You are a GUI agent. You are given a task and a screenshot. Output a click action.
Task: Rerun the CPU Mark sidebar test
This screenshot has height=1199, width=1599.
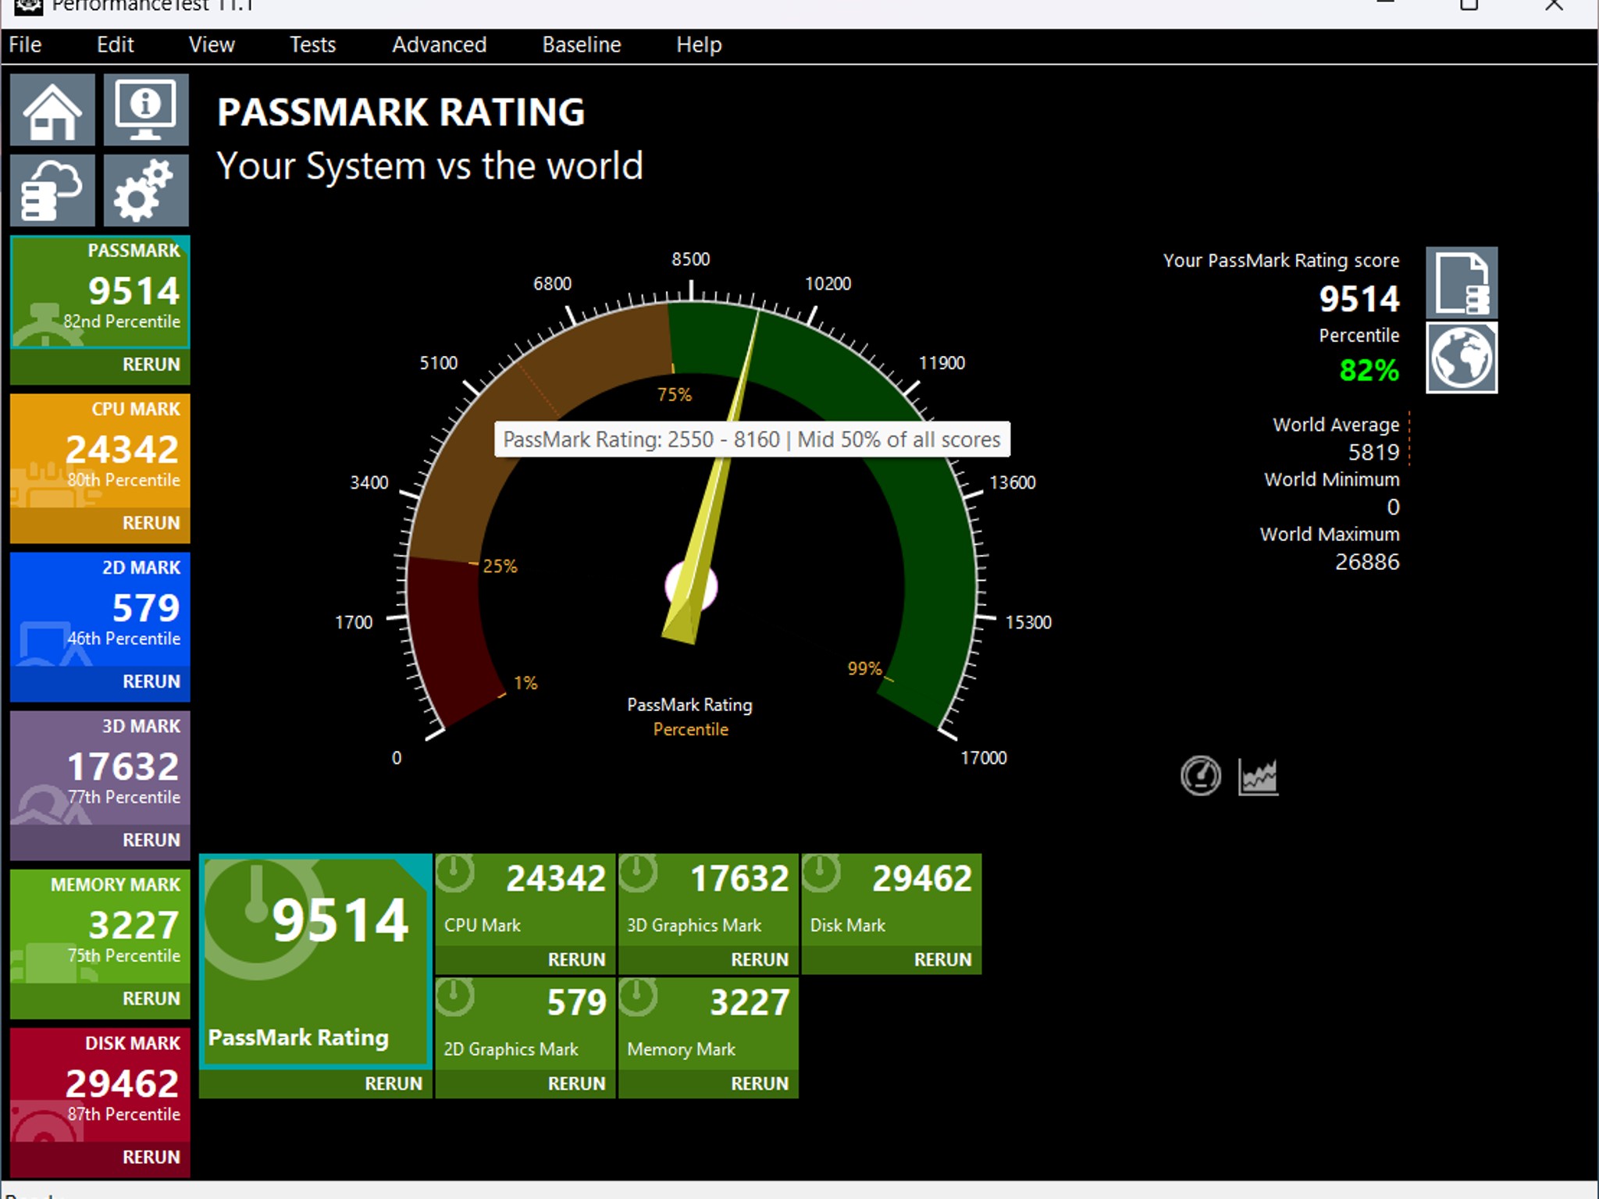151,522
